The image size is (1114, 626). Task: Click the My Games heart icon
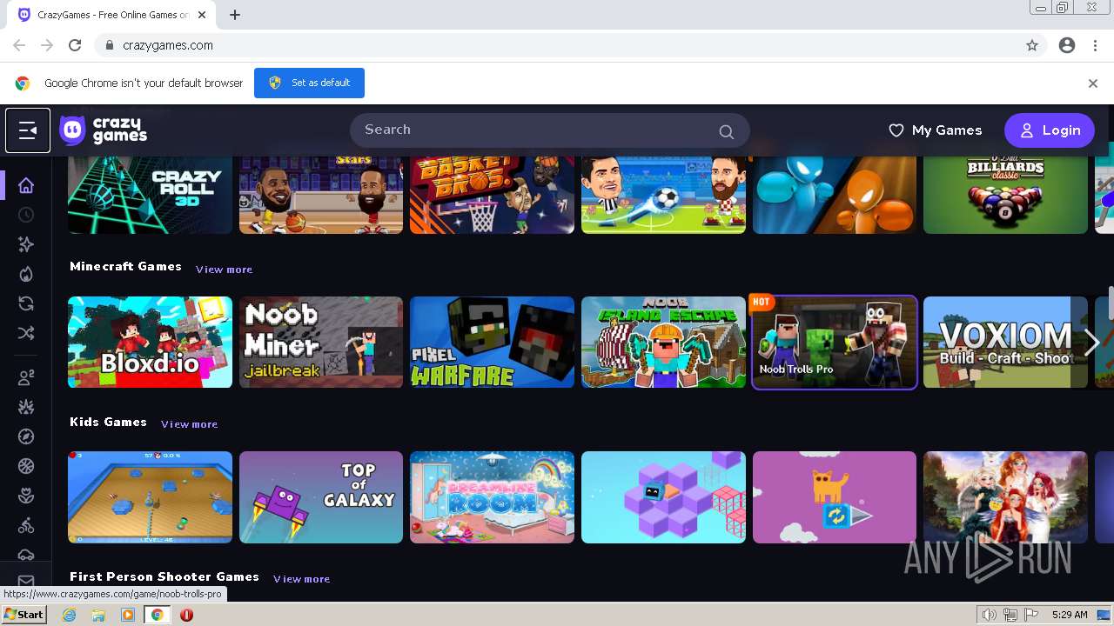[x=896, y=130]
